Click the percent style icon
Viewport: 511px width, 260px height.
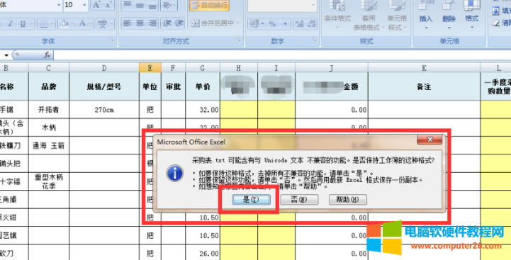click(271, 23)
